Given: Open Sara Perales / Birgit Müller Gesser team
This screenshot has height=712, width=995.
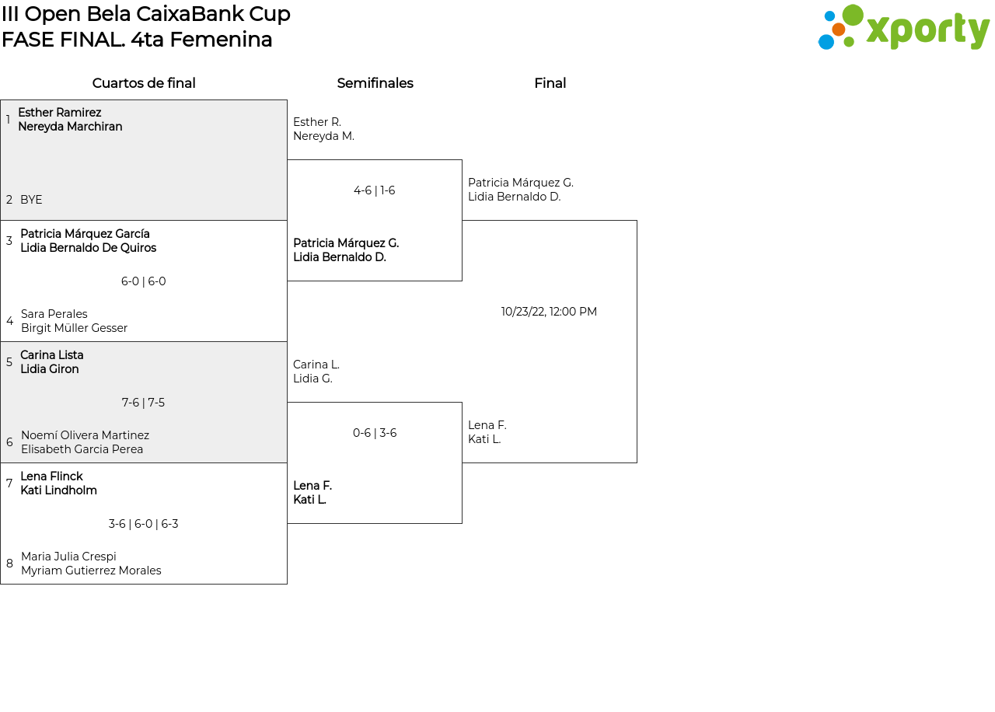Looking at the screenshot, I should [x=74, y=321].
